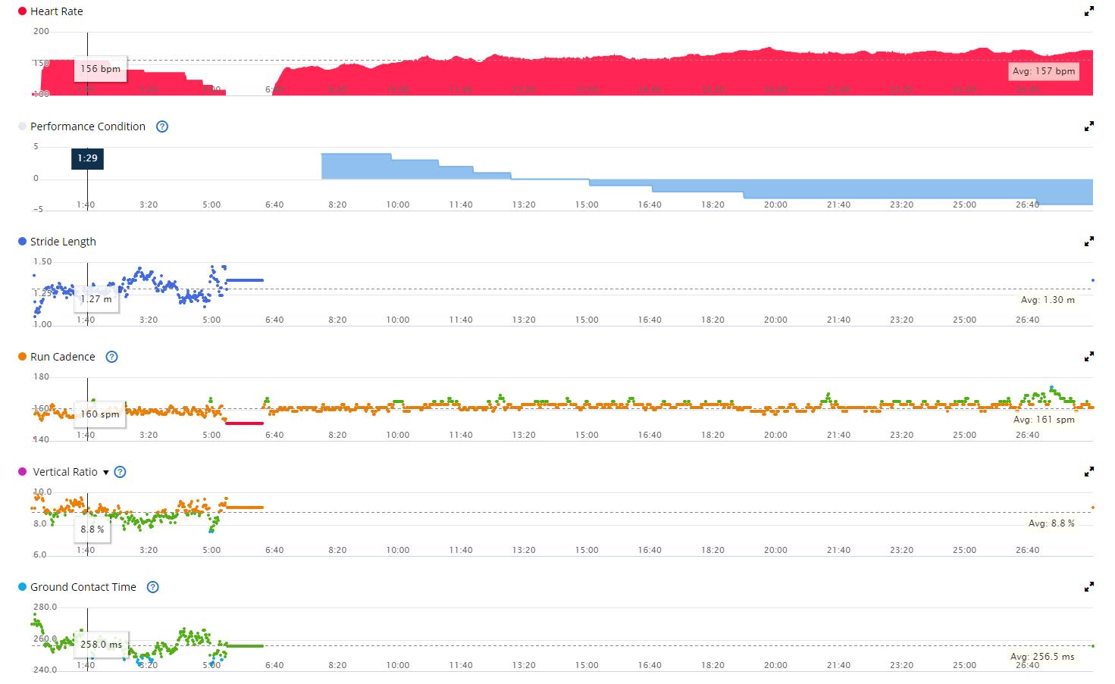
Task: Toggle the Run Cadence orange legend dot
Action: click(22, 357)
